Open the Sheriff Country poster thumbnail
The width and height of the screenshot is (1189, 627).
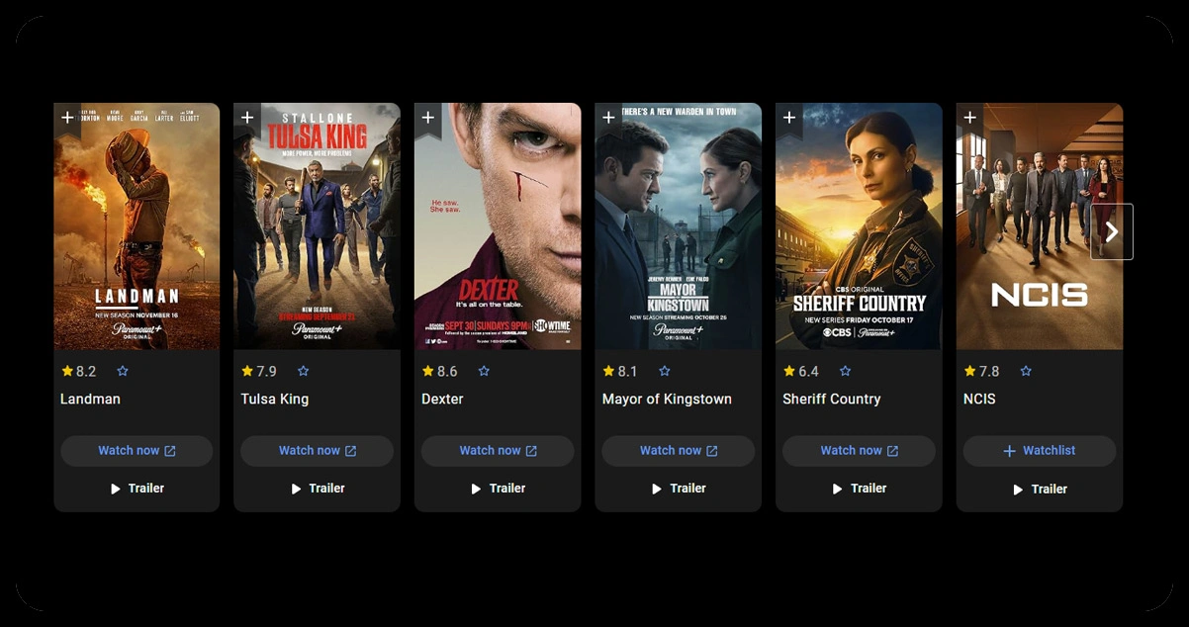[859, 226]
